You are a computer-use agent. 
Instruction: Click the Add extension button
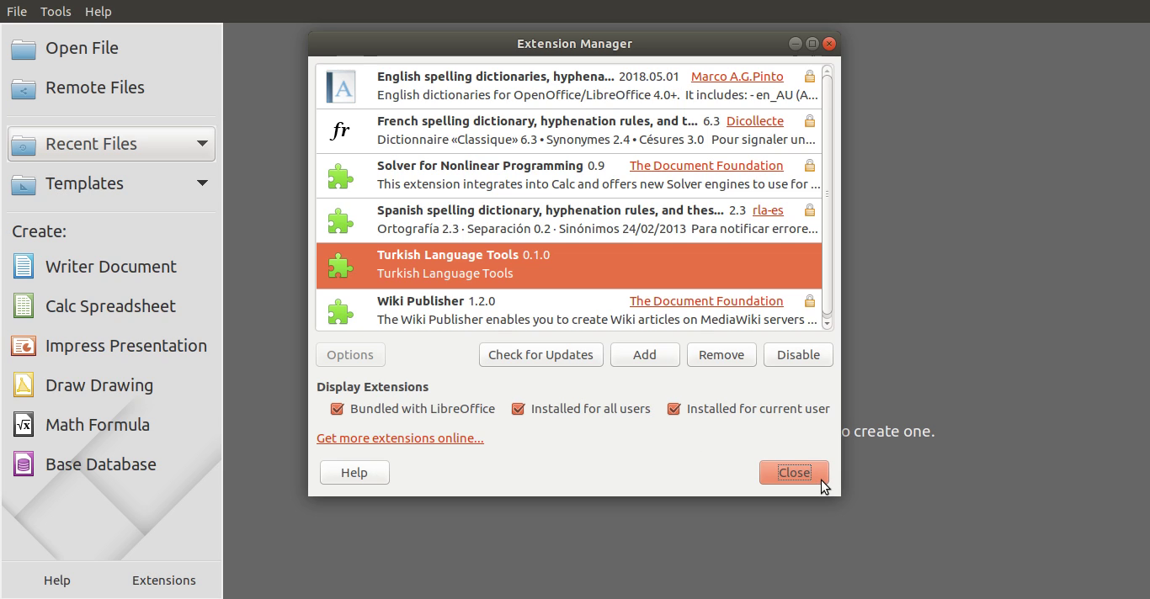click(x=645, y=355)
